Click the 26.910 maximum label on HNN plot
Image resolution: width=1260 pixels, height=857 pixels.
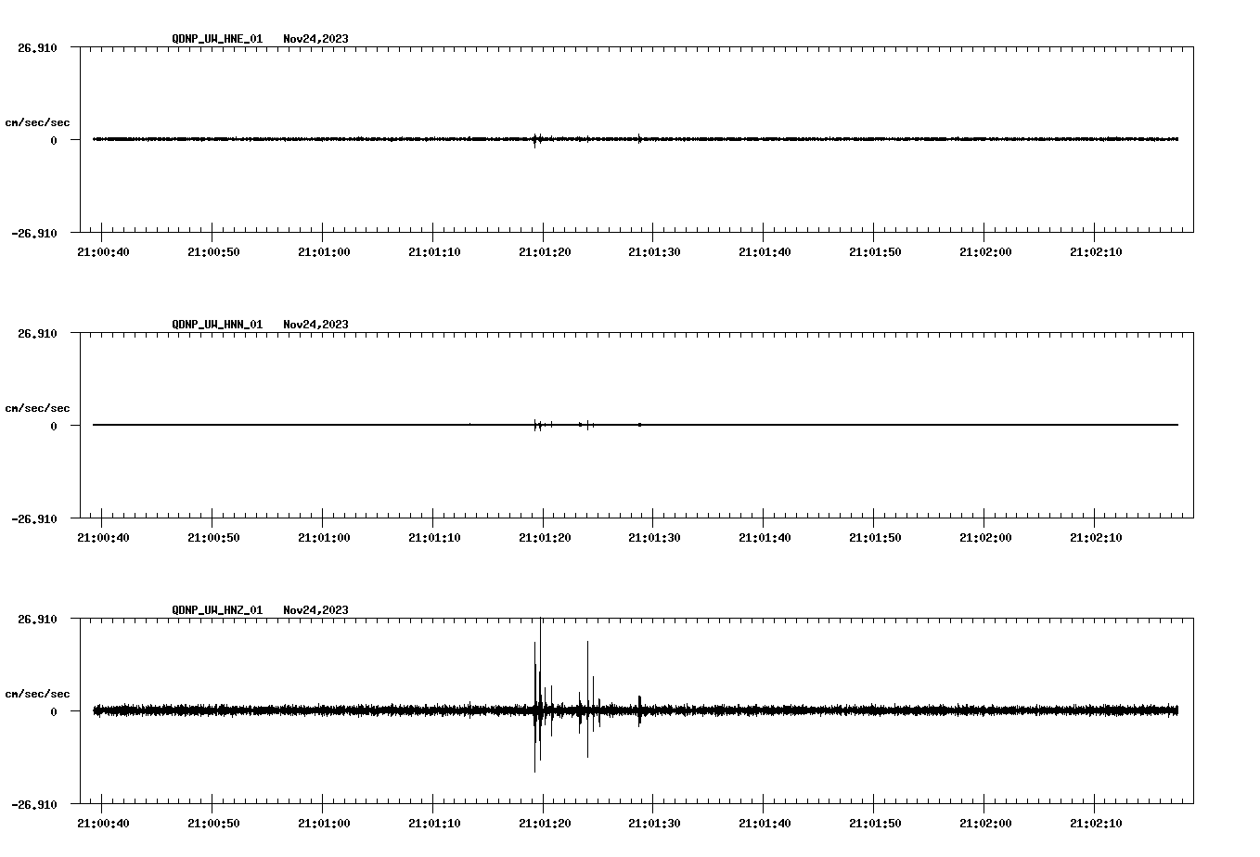tap(37, 334)
